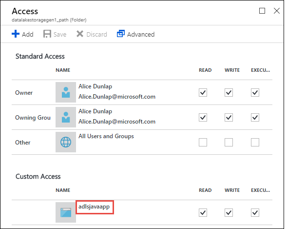287x229 pixels.
Task: Toggle adlsjavaapp Write checkbox
Action: pyautogui.click(x=229, y=213)
